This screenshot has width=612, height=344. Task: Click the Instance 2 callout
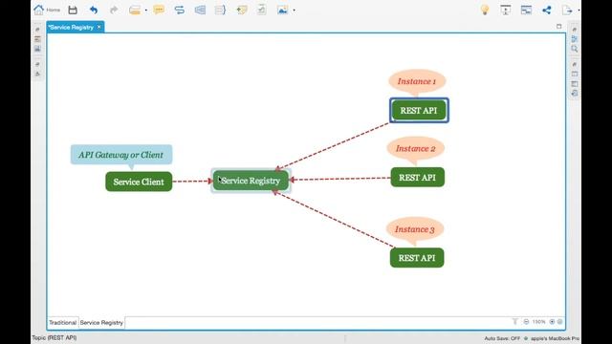415,149
